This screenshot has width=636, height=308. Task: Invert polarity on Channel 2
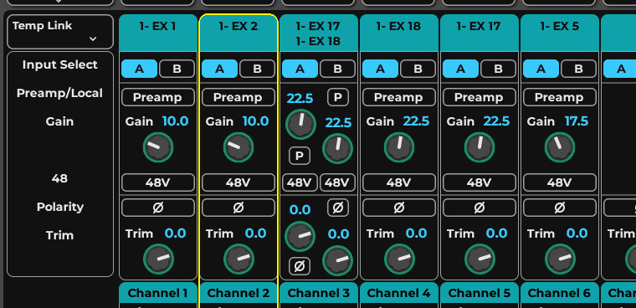coord(238,208)
